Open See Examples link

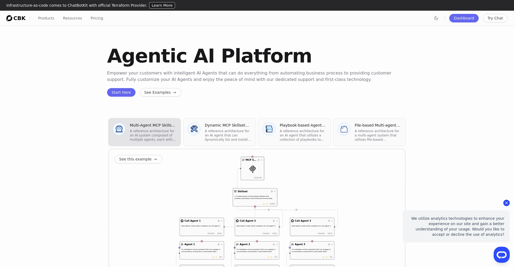(160, 92)
